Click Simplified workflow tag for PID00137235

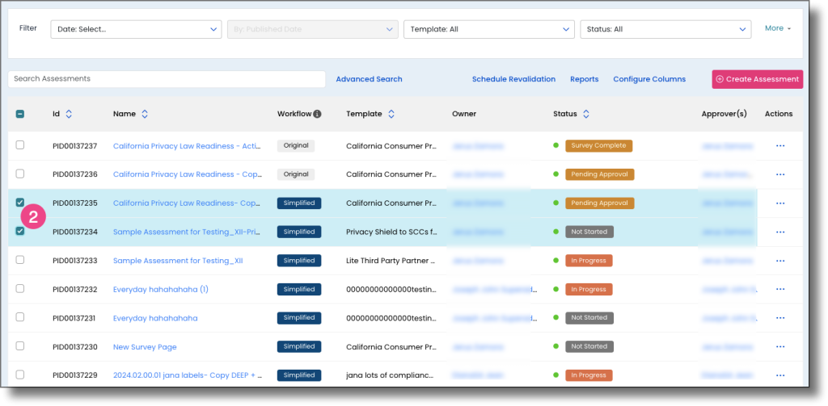(299, 203)
